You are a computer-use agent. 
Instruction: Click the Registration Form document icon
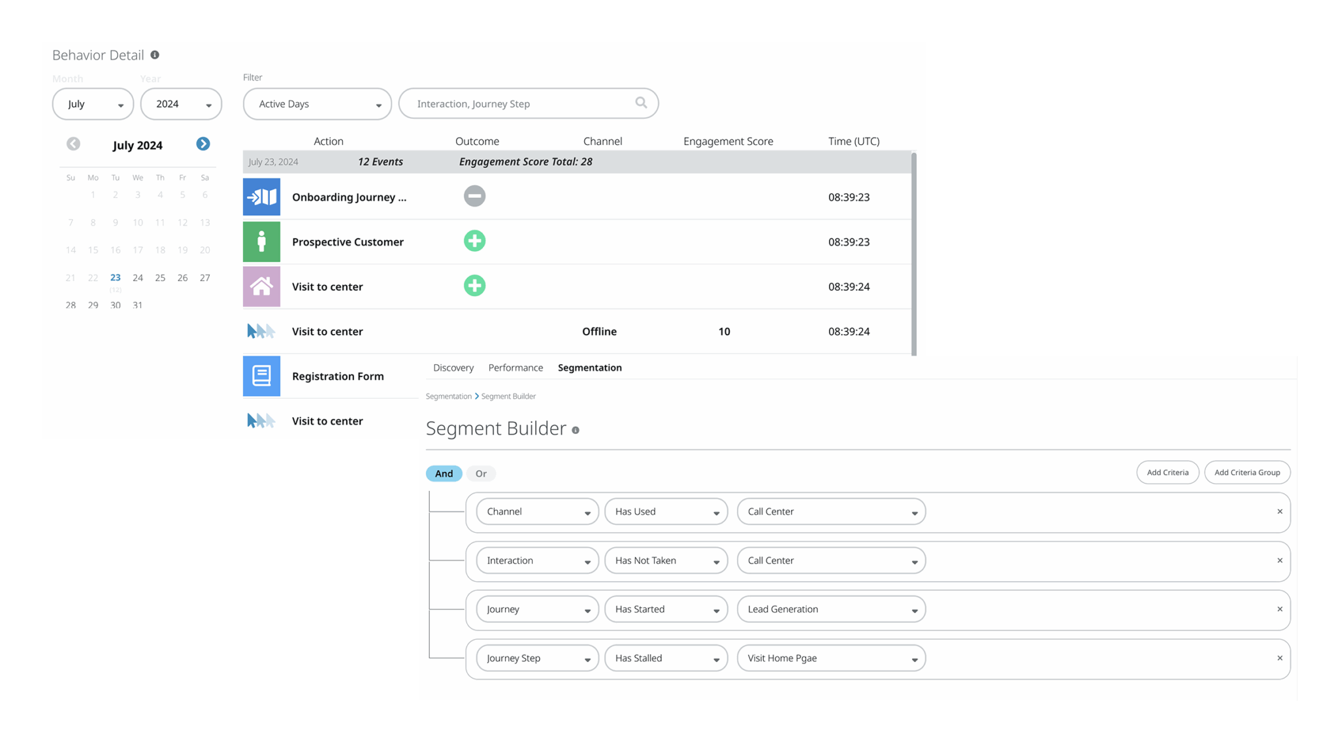[x=261, y=376]
